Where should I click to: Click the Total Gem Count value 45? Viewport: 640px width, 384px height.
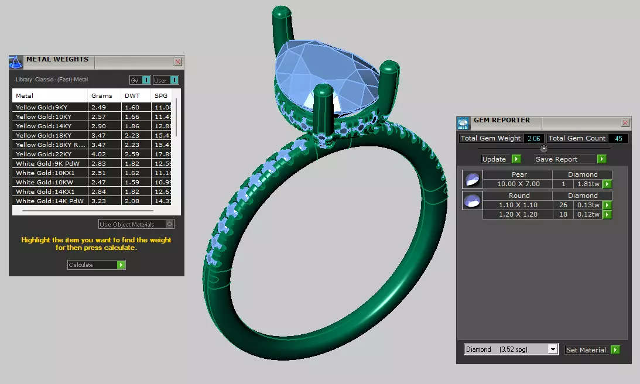(x=618, y=138)
